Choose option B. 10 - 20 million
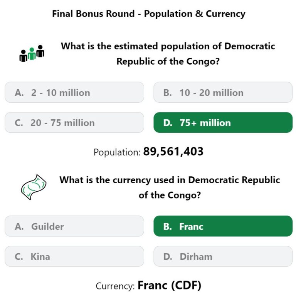Viewport: 296px width, 296px height. coord(223,92)
